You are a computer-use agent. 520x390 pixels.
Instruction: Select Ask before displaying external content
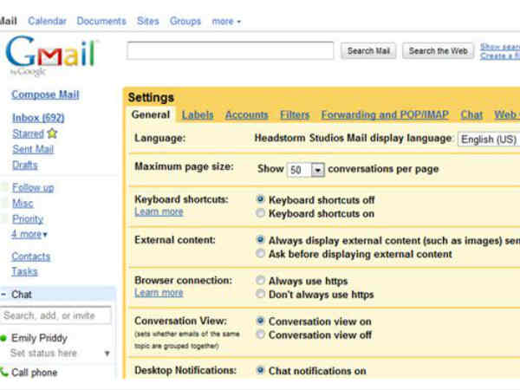pyautogui.click(x=260, y=253)
